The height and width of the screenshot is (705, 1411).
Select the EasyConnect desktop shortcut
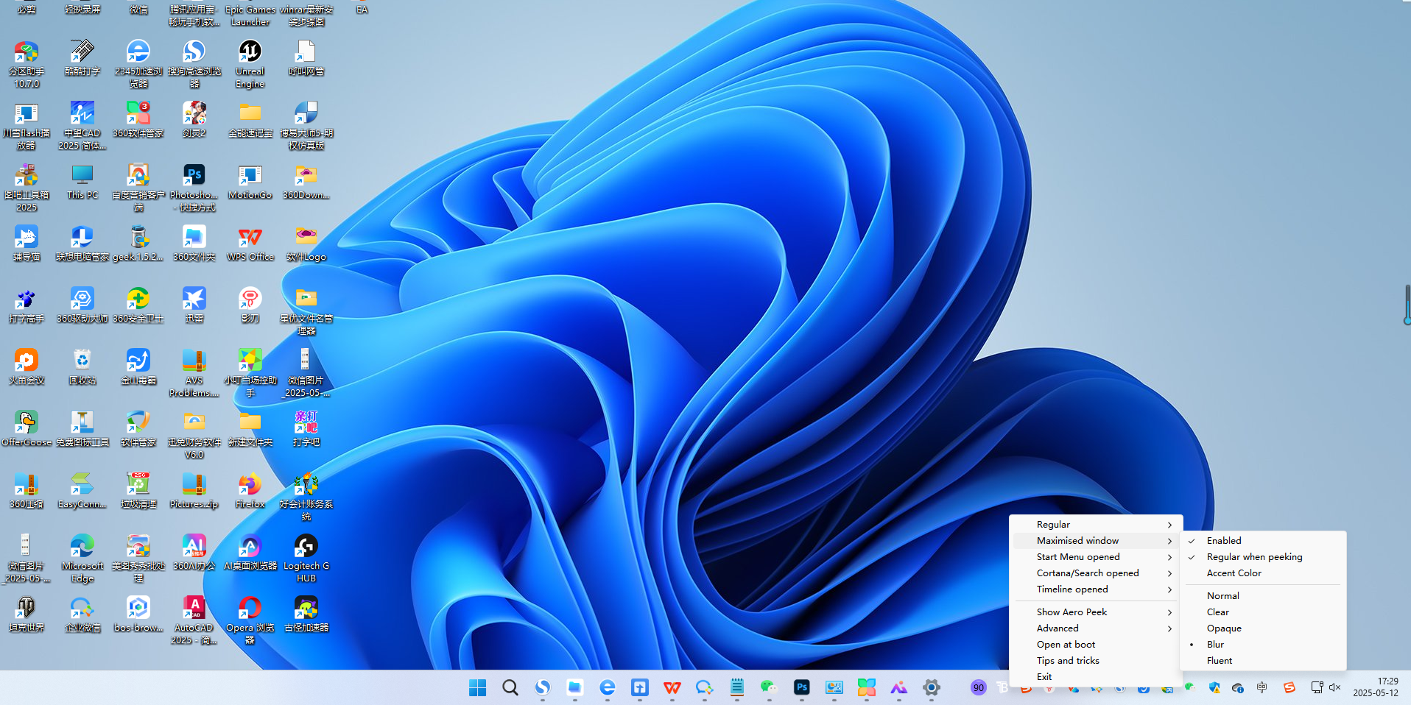(82, 491)
